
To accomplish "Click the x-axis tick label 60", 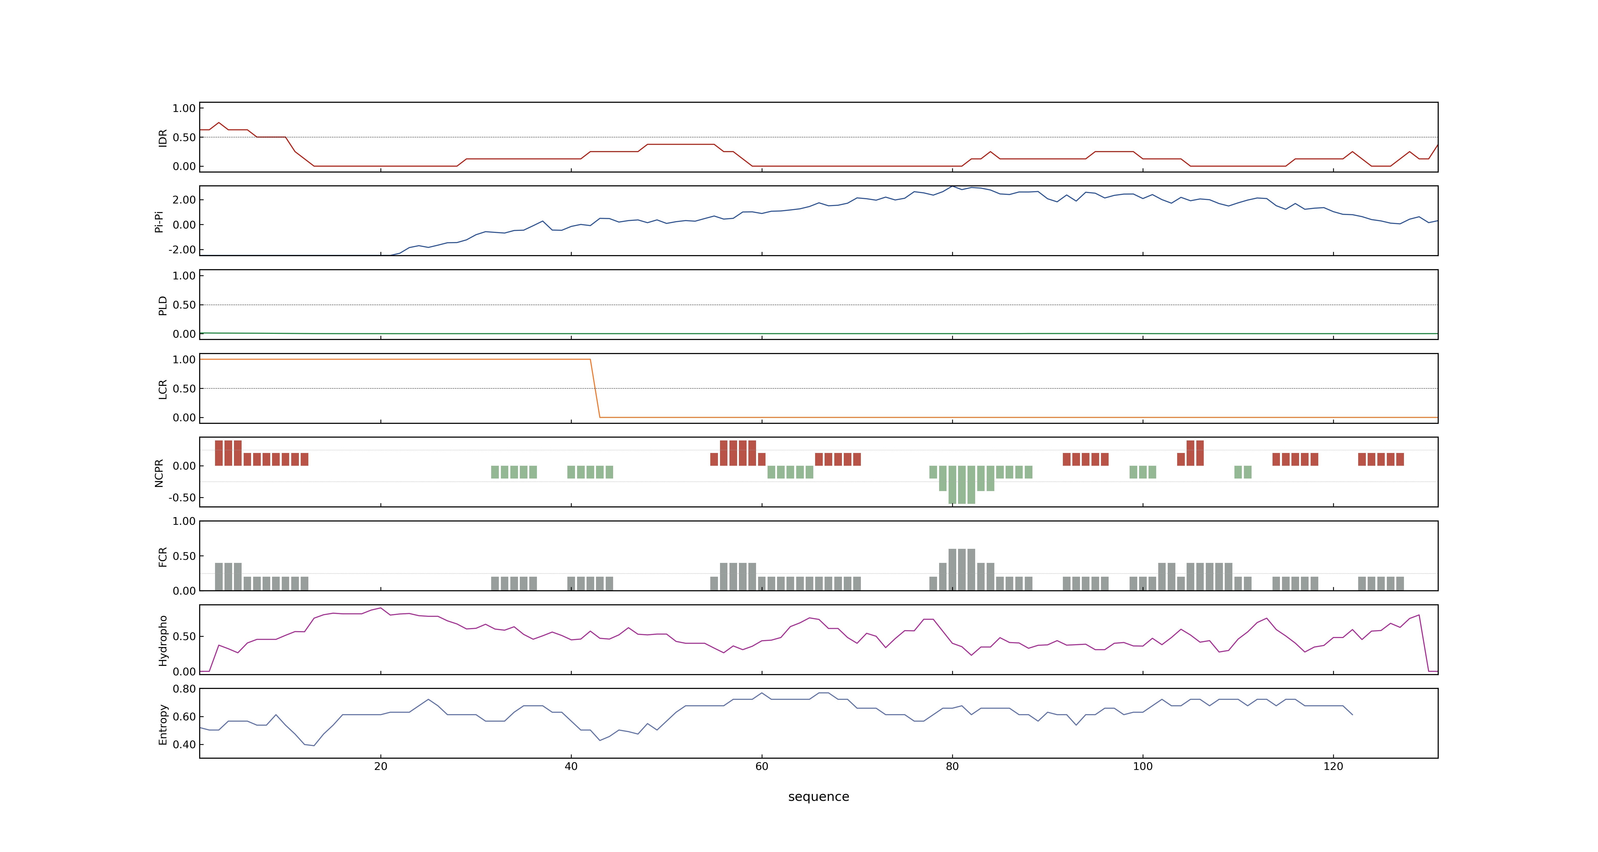I will [762, 766].
